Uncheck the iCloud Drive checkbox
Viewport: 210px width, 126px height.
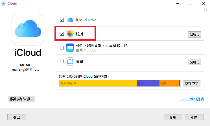click(62, 20)
